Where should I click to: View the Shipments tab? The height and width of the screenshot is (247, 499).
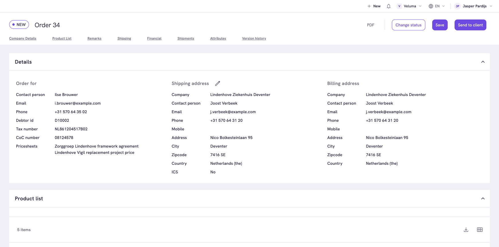click(186, 38)
